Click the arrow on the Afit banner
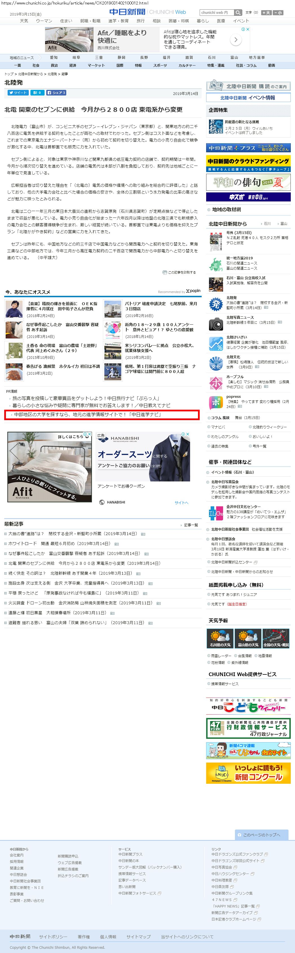 tap(235, 40)
